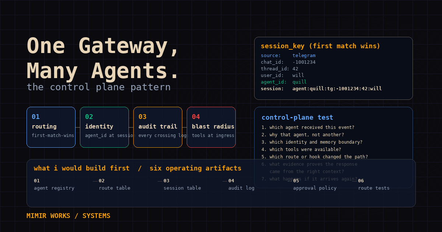
Task: Select the 04 blast radius card
Action: pos(211,127)
